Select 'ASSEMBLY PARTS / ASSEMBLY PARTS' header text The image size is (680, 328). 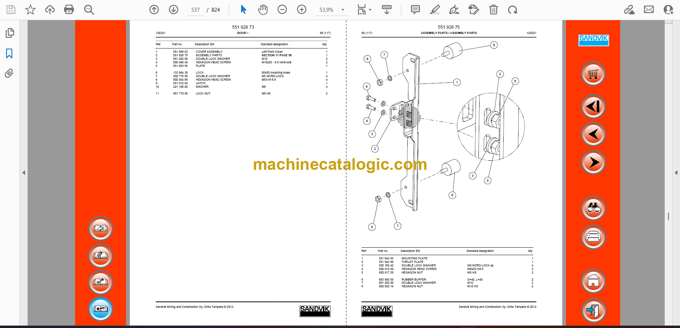point(449,33)
